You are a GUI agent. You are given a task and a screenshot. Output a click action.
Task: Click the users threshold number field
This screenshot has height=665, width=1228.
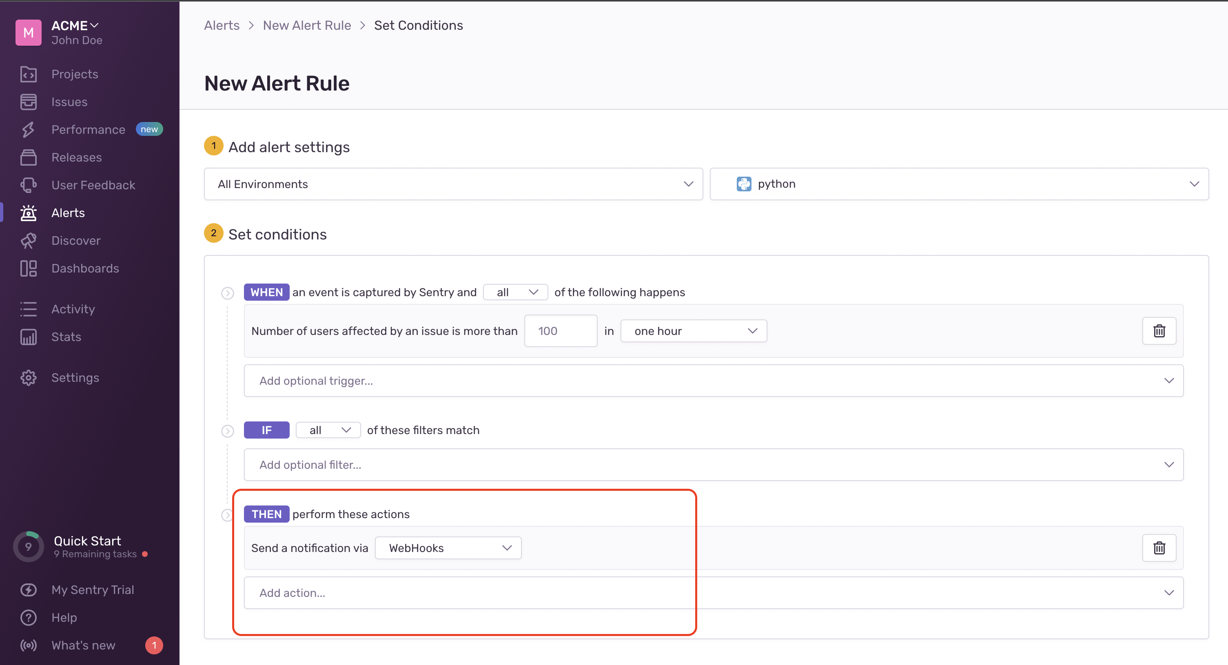pyautogui.click(x=560, y=330)
